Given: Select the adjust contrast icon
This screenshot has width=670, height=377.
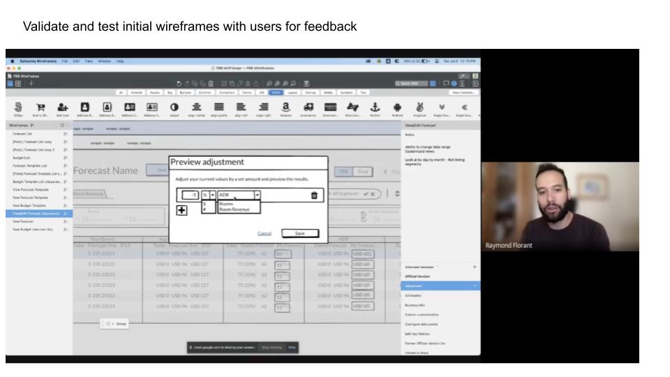Looking at the screenshot, I should click(174, 105).
